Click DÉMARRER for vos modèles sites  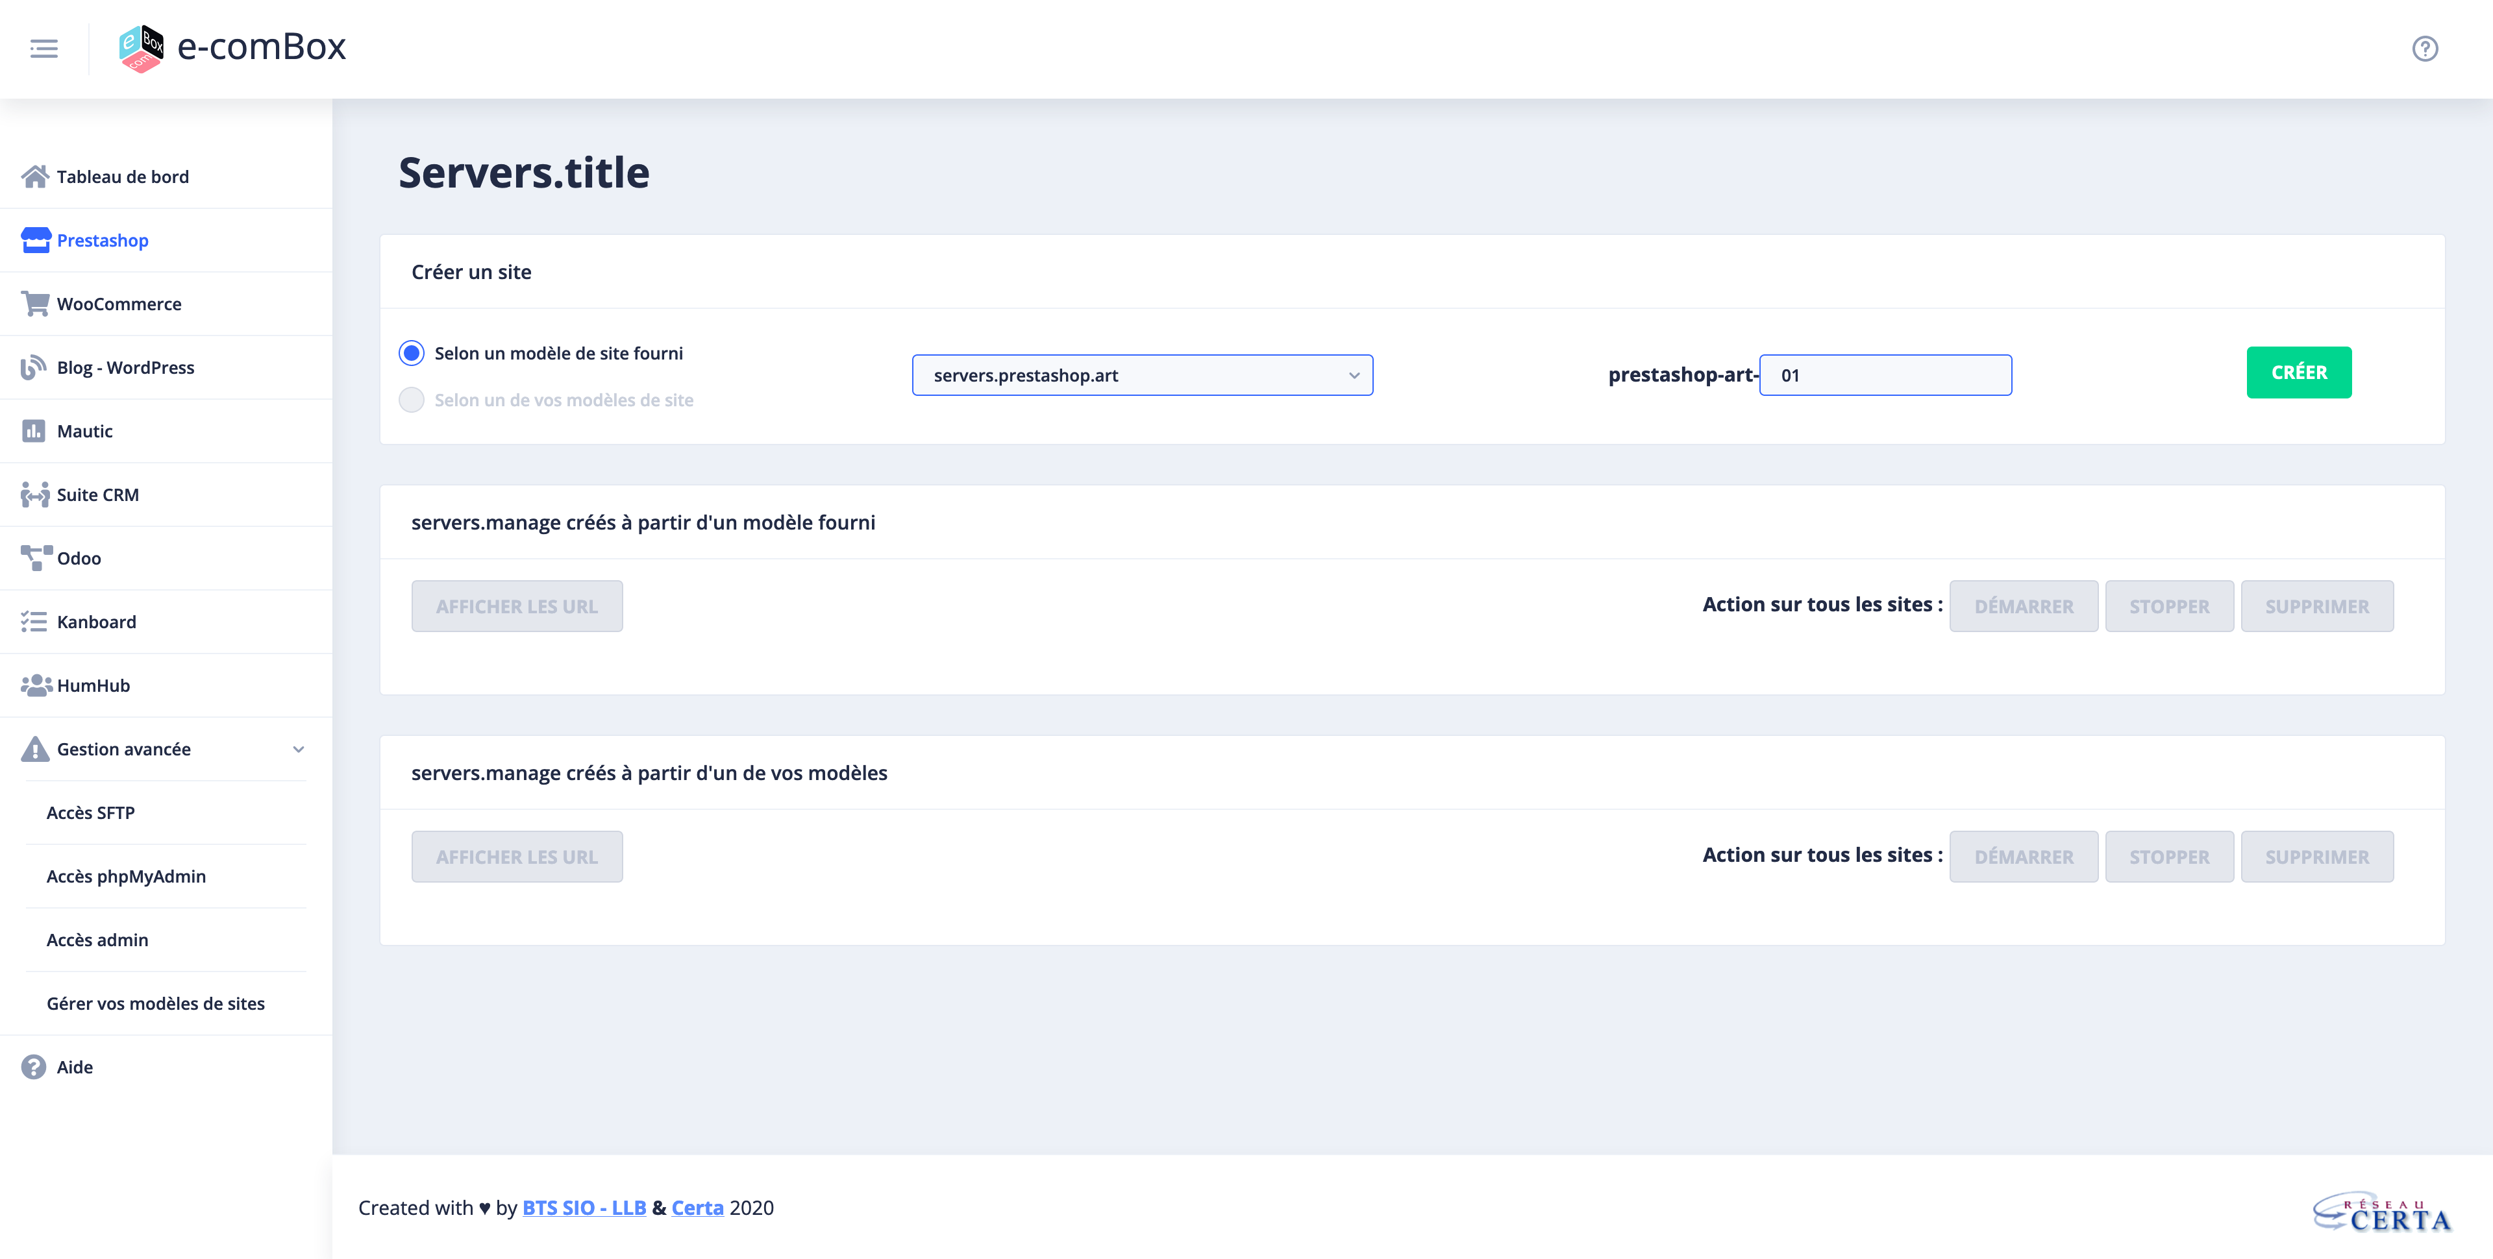point(2024,857)
